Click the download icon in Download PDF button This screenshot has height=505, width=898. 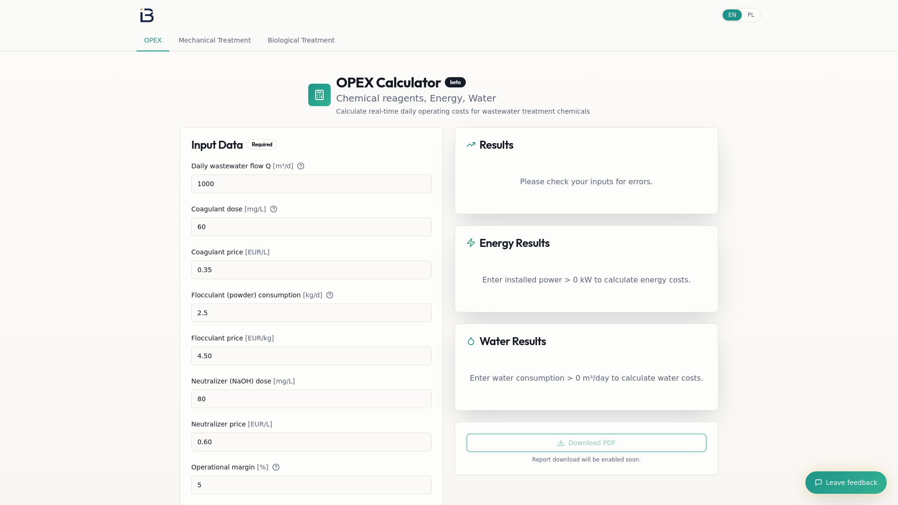click(x=561, y=443)
